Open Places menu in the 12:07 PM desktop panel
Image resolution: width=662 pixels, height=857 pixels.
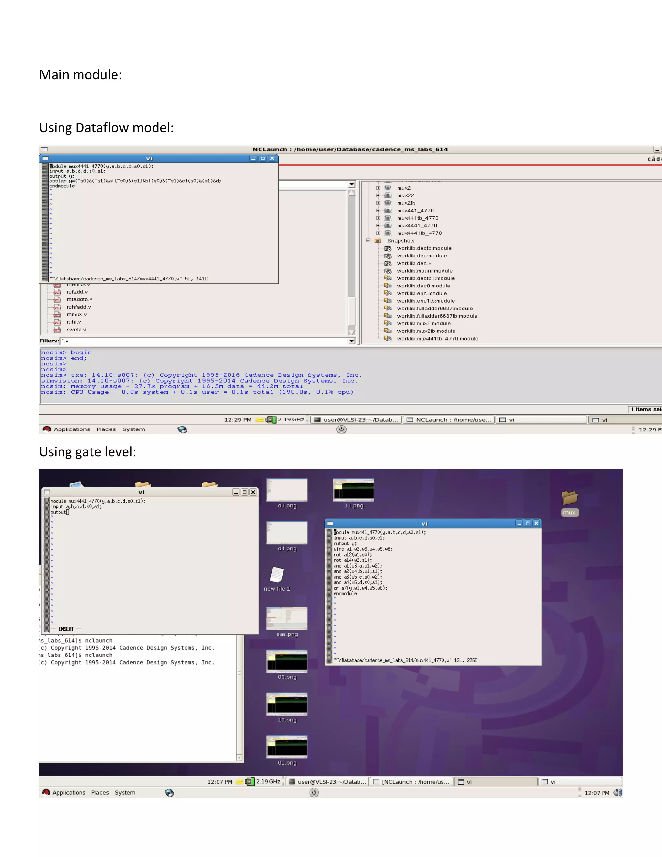point(100,792)
